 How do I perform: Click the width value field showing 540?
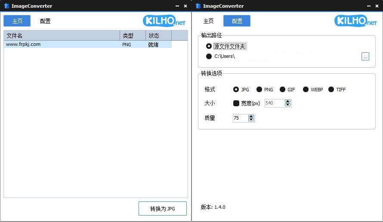point(275,103)
